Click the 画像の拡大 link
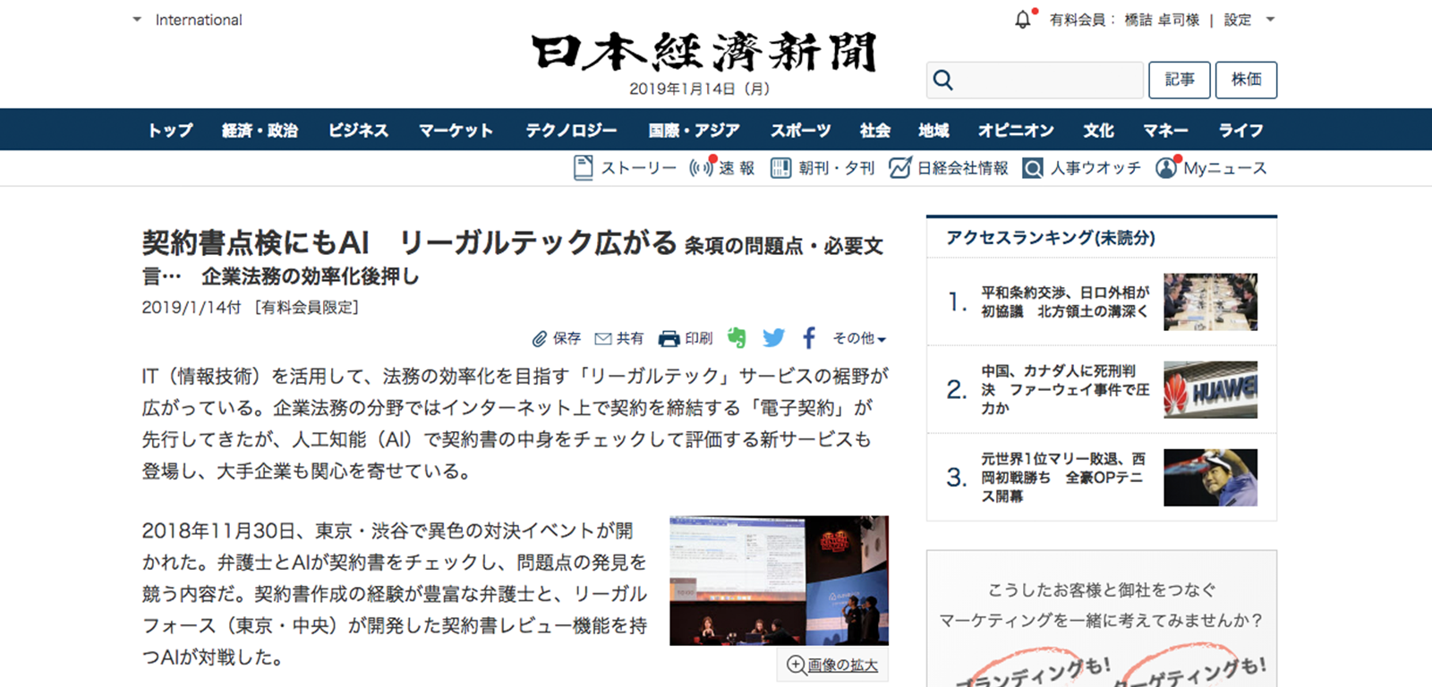Image resolution: width=1432 pixels, height=687 pixels. pos(842,666)
